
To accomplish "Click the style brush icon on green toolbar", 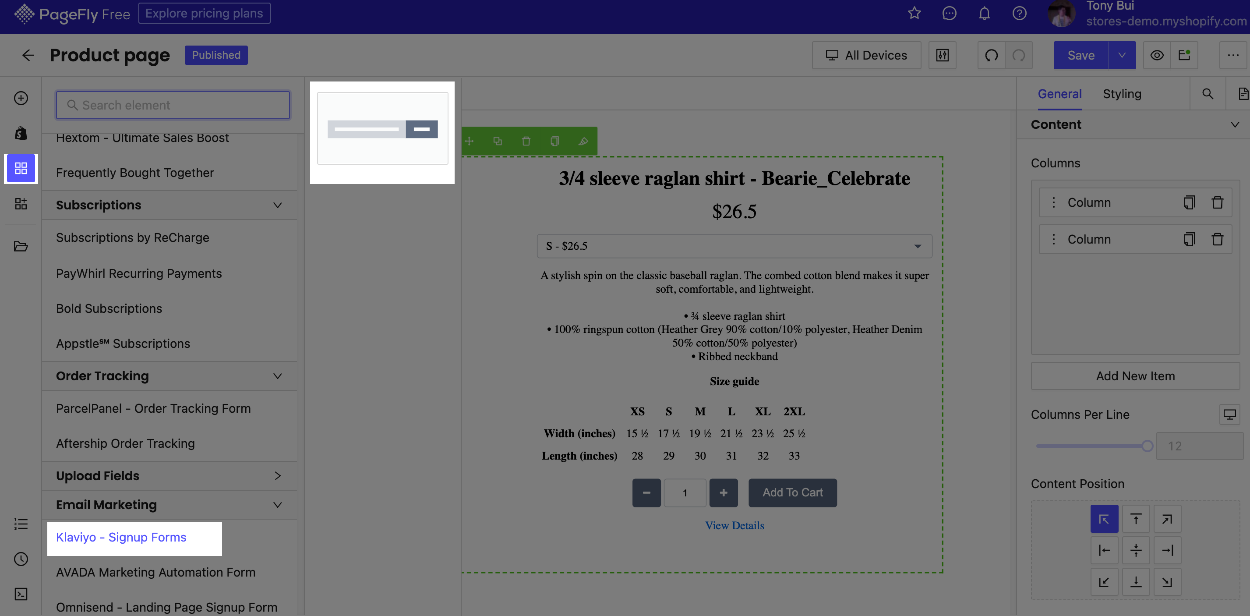I will click(583, 141).
